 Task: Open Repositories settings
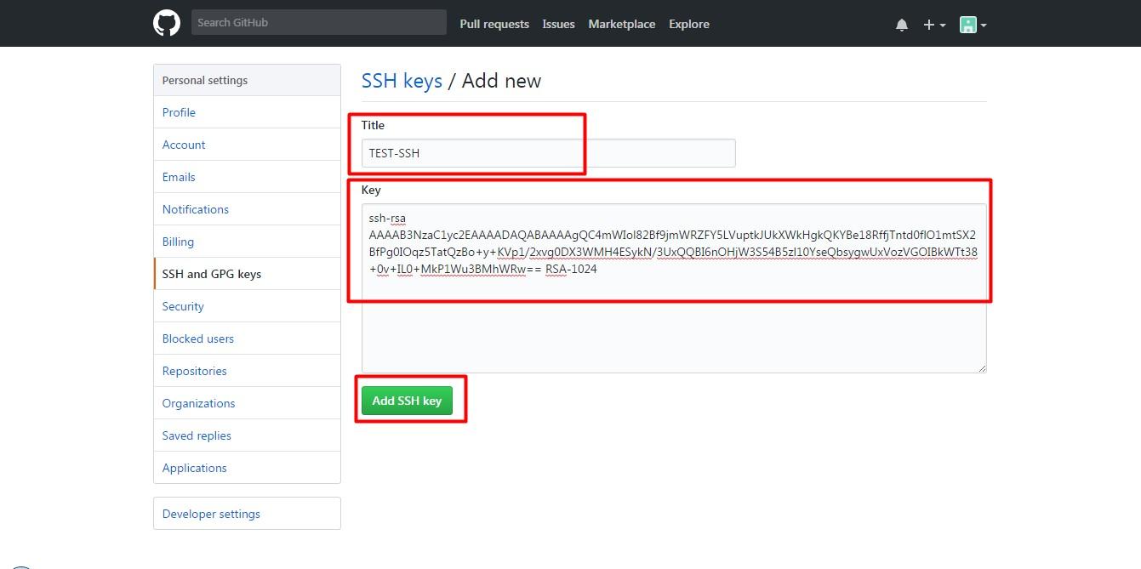coord(247,371)
